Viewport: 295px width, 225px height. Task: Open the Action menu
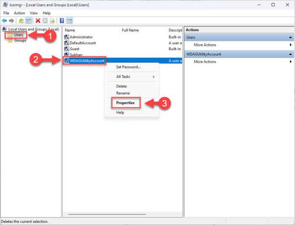pyautogui.click(x=19, y=13)
